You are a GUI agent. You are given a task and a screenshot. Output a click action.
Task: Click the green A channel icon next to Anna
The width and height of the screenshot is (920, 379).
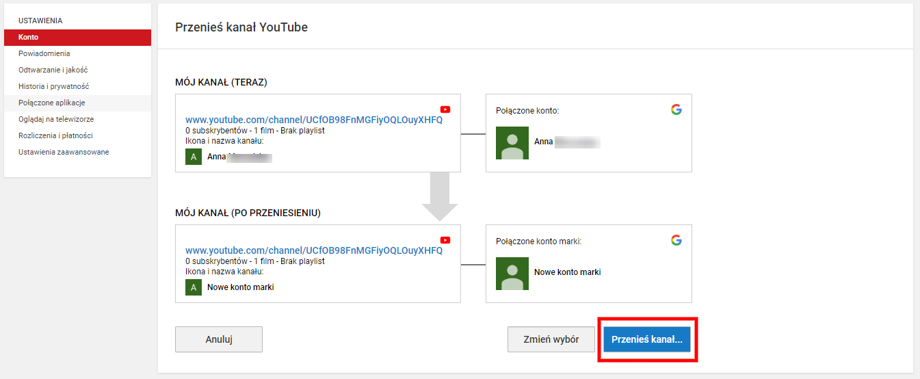point(194,157)
